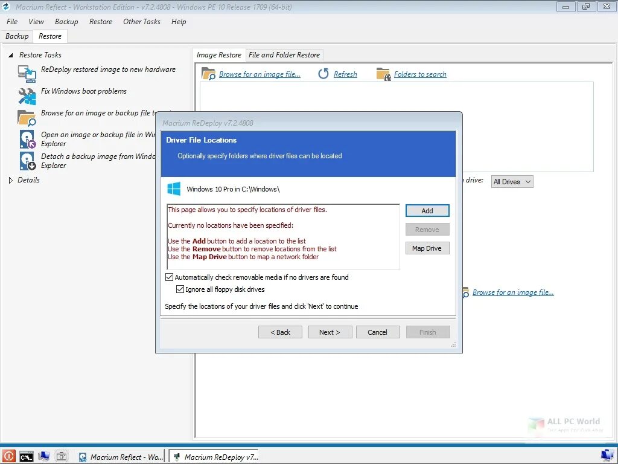Select Detach a backup image task
The width and height of the screenshot is (618, 464).
coord(98,161)
